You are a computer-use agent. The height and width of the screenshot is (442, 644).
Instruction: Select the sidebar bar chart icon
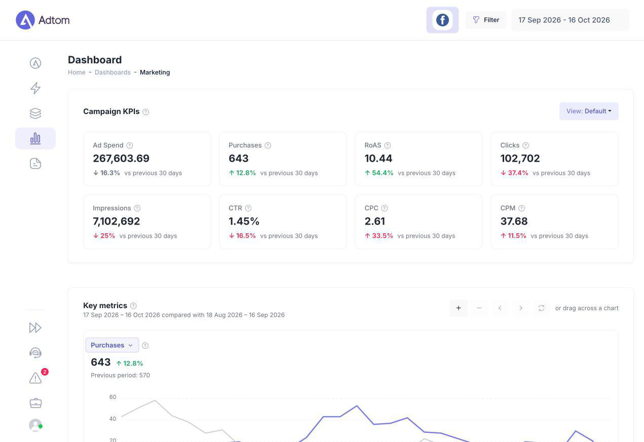click(x=35, y=138)
